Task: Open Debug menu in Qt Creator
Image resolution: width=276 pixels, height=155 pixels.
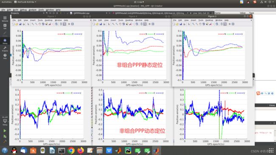Action: pyautogui.click(x=23, y=10)
